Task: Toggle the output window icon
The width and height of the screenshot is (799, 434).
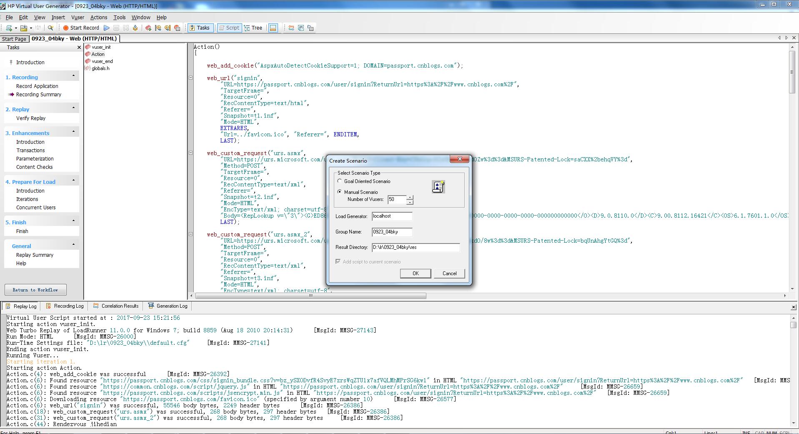Action: point(273,28)
